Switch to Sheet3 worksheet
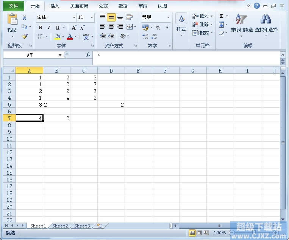 pos(82,226)
